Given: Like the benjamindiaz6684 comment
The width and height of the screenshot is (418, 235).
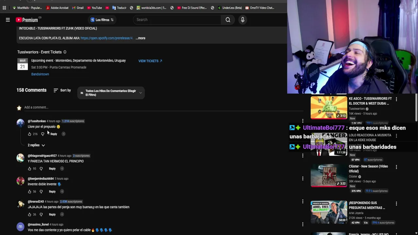Looking at the screenshot, I should click(x=29, y=192).
